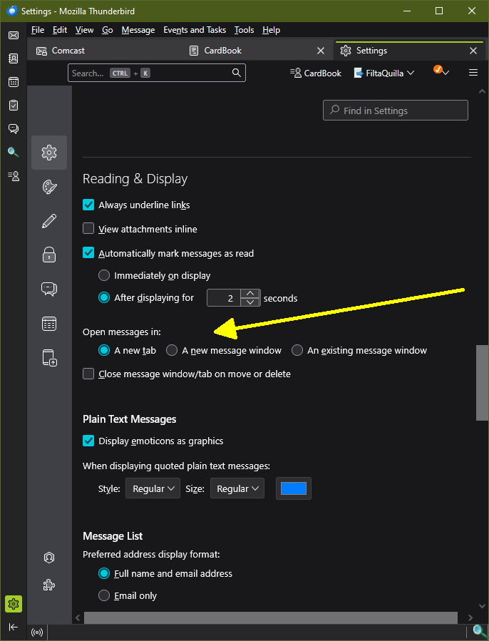Switch to the Comcast tab
Screen dimensions: 489x641
(x=68, y=51)
